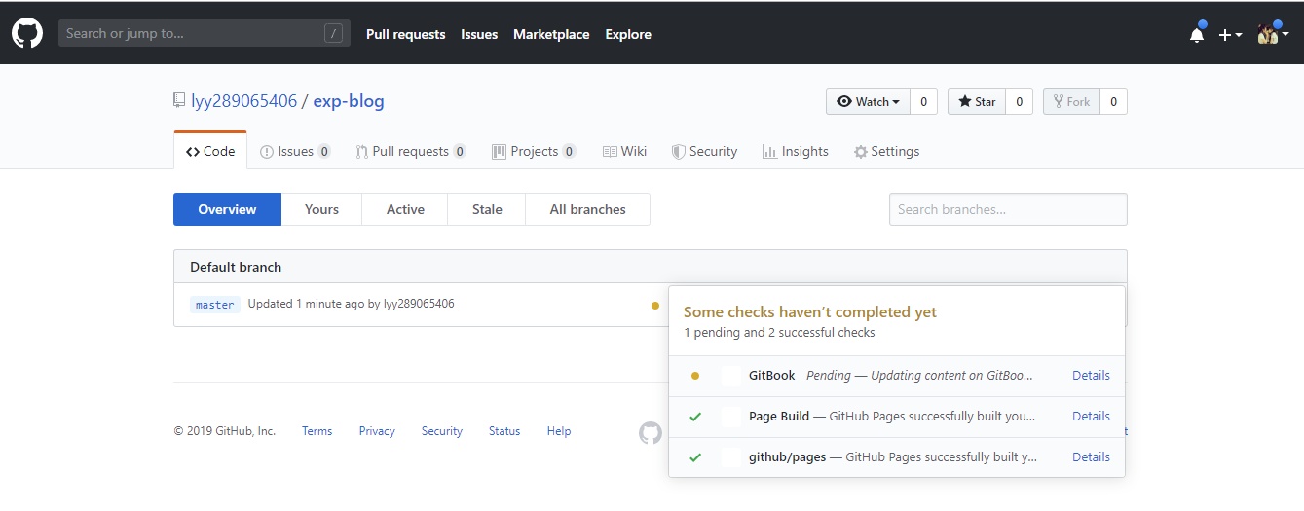Click the footer GitHub mark logo
This screenshot has height=511, width=1304.
point(651,432)
